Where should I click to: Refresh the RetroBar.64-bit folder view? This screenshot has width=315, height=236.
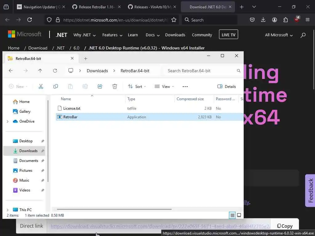(x=55, y=71)
